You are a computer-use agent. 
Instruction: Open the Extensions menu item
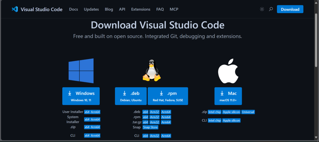point(141,9)
